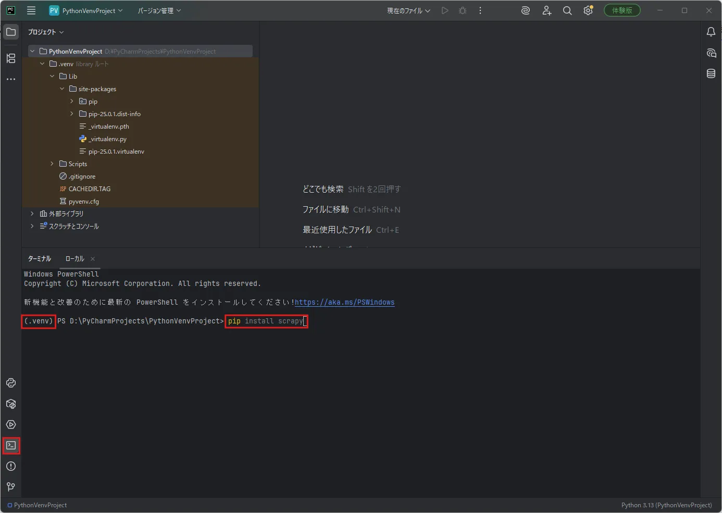Open the Notifications bell

[711, 32]
